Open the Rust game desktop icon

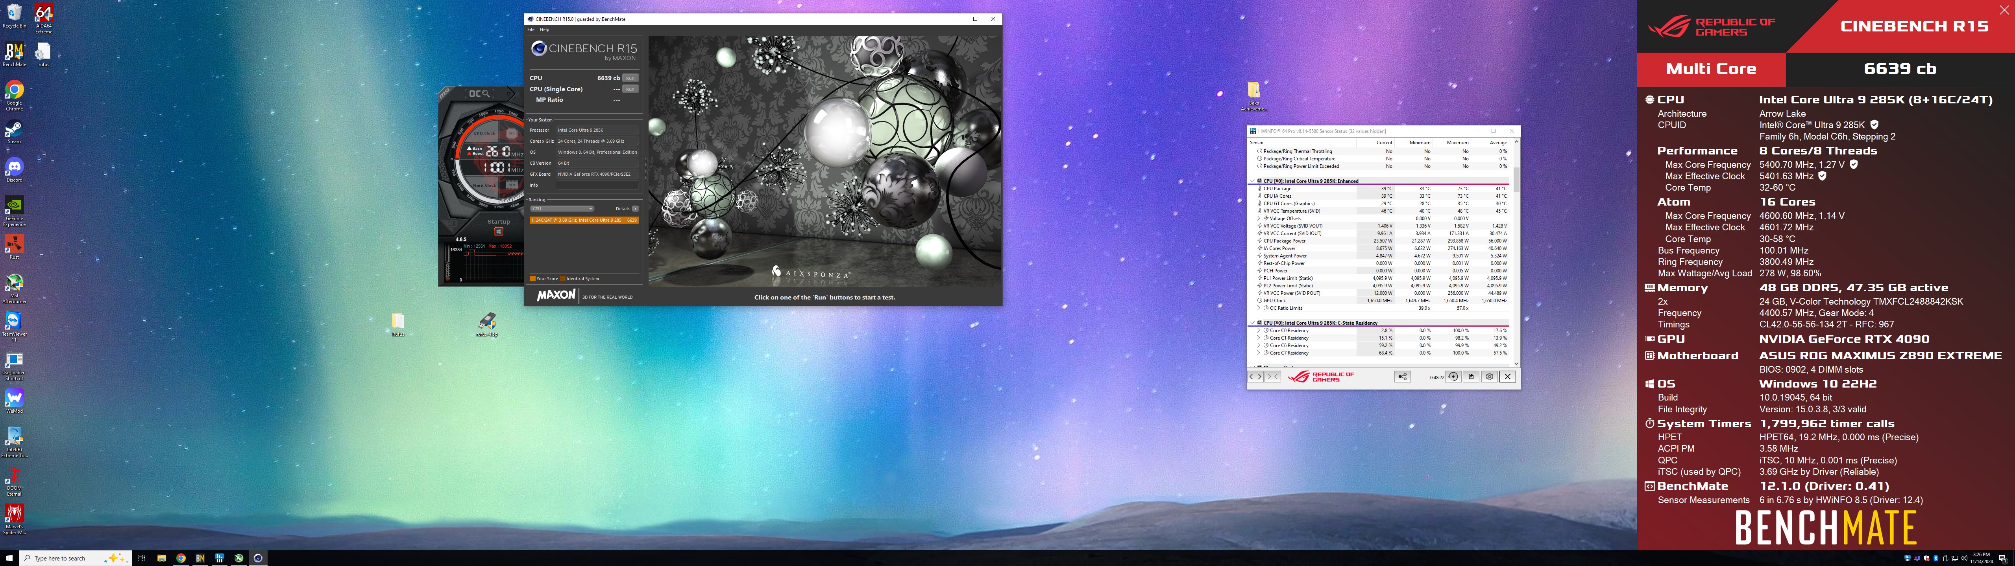14,246
